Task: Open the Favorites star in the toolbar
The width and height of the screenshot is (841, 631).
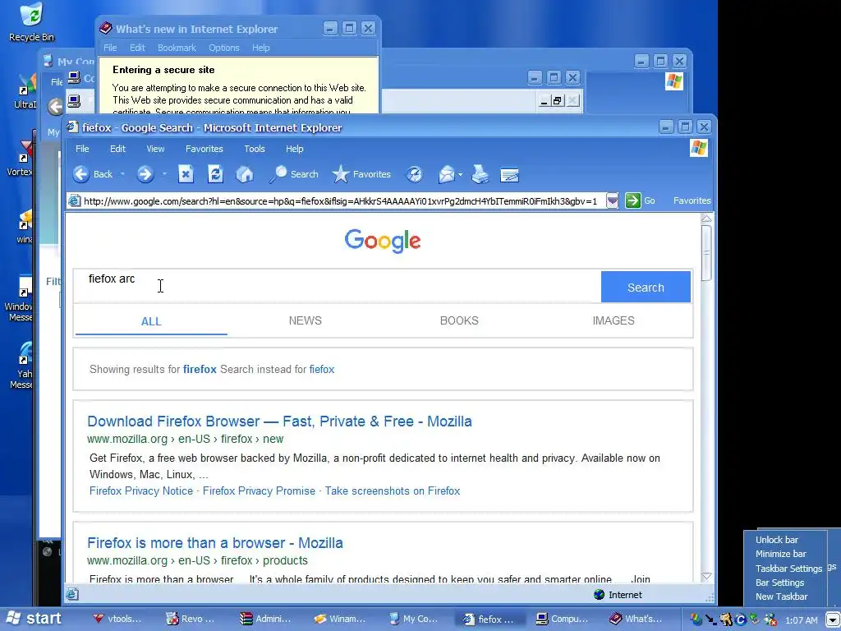Action: 361,174
